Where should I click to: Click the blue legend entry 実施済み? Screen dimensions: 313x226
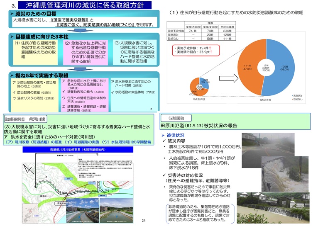[x=297, y=96]
